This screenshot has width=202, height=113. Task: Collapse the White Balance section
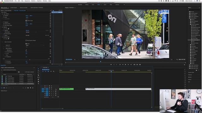(x=3, y=49)
